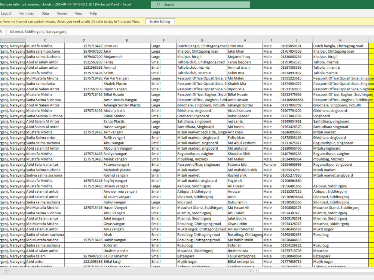
Task: Select the cell "Abdul kaiuum"
Action: click(x=245, y=111)
